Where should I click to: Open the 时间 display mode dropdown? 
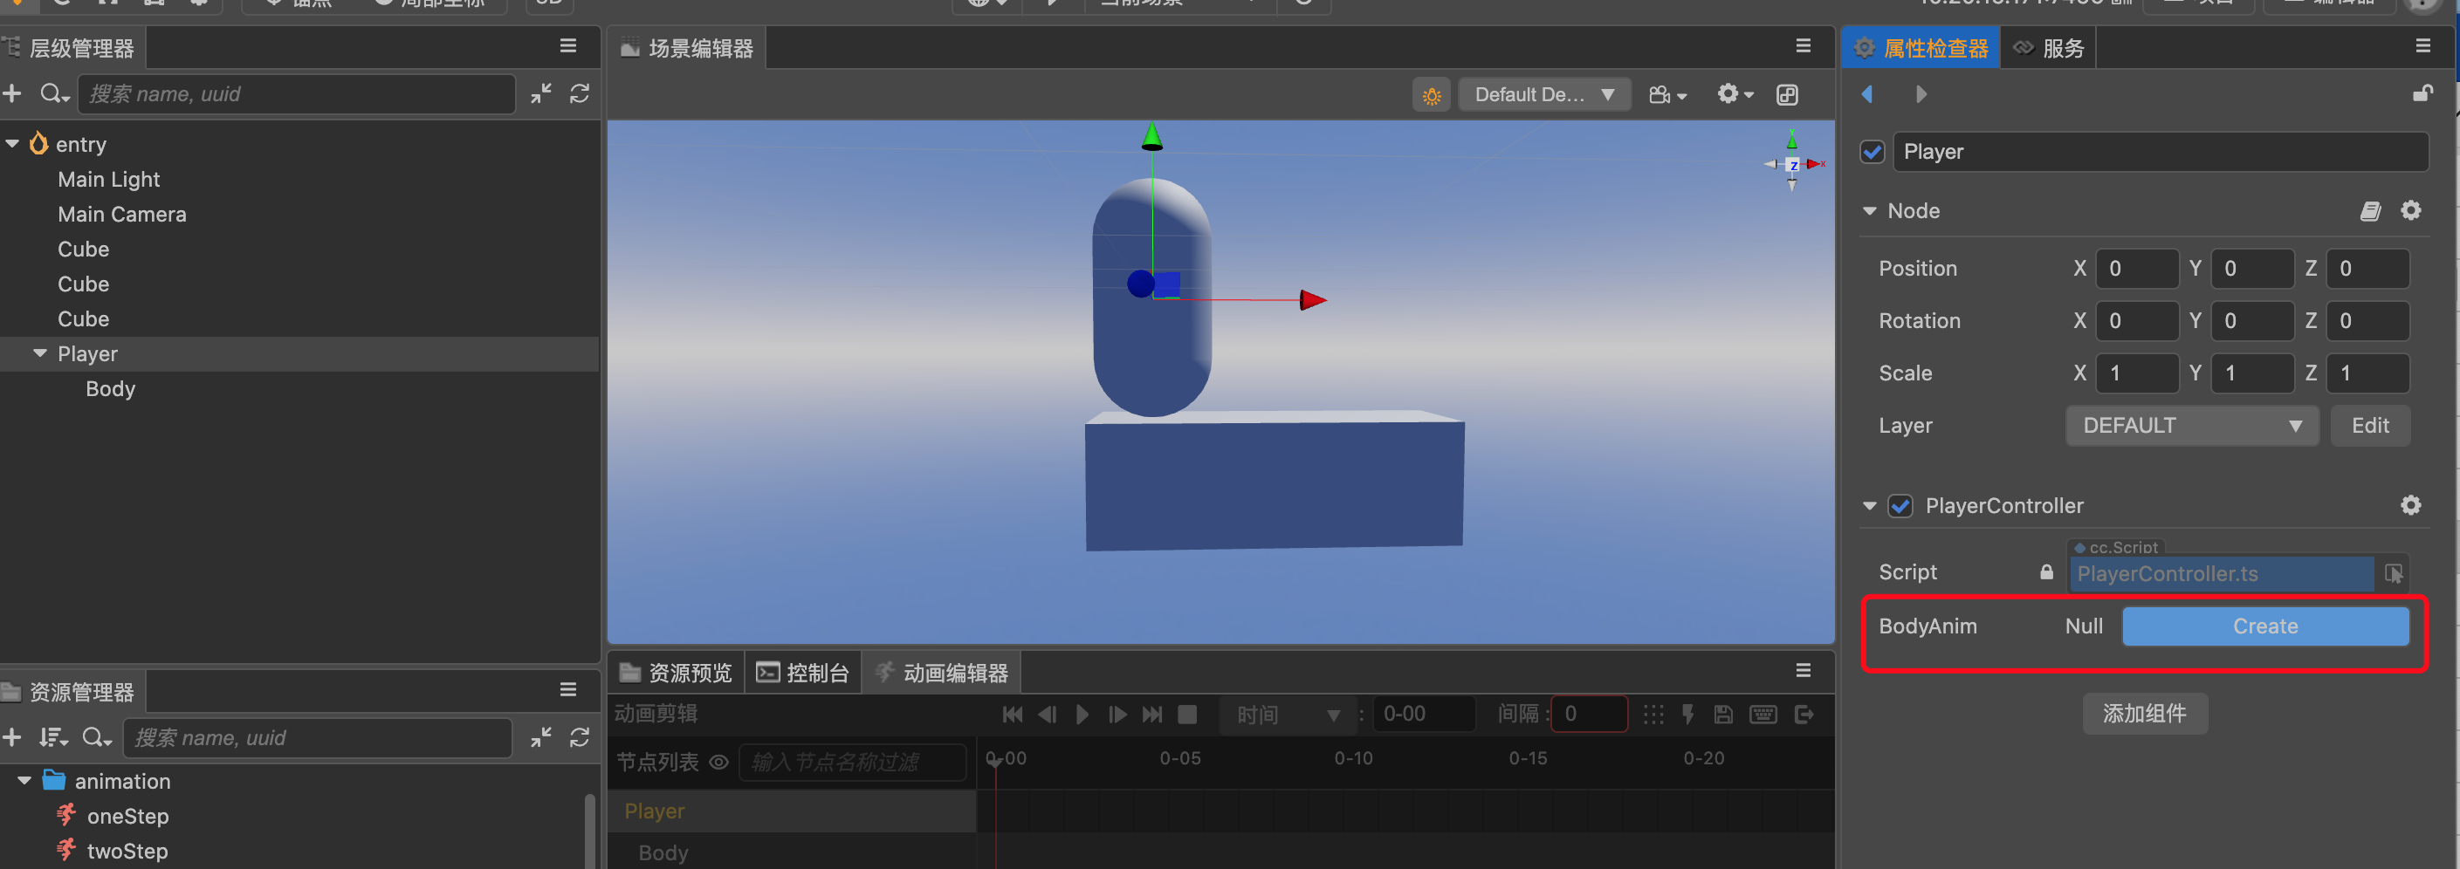[x=1288, y=715]
